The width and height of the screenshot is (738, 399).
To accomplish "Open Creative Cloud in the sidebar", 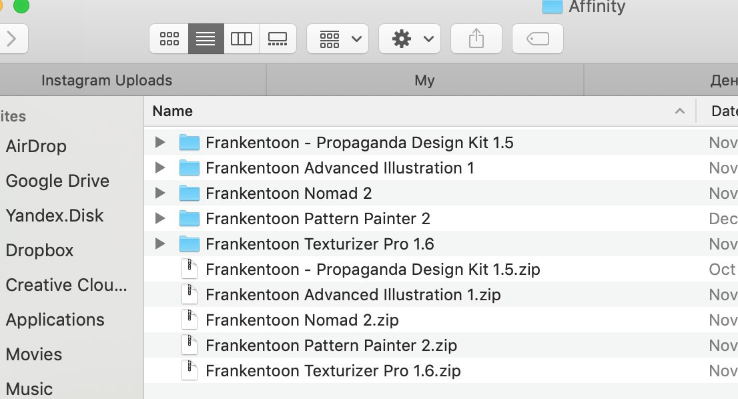I will point(66,285).
